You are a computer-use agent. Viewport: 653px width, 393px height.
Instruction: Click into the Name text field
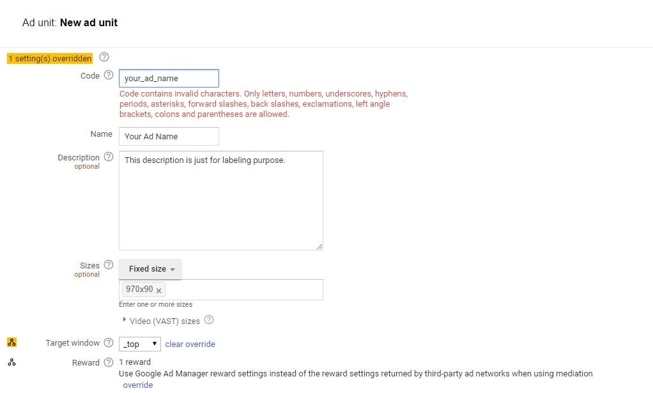[x=169, y=137]
